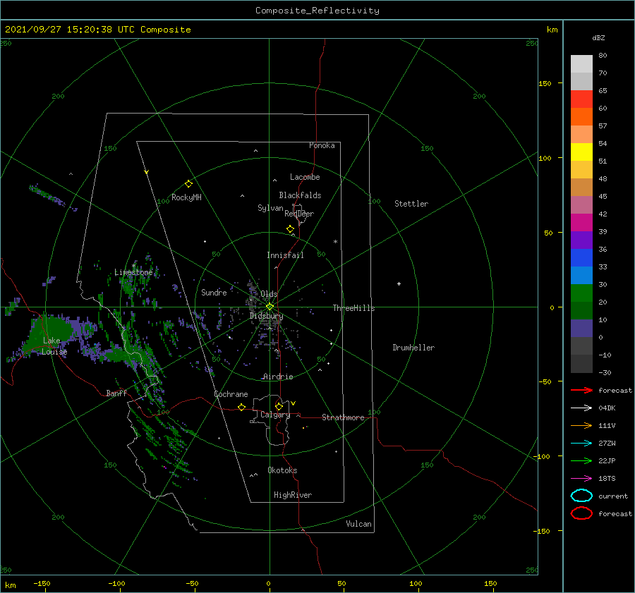Screen dimensions: 635x593
Task: Click the -100 tick on bottom axis
Action: pos(116,583)
